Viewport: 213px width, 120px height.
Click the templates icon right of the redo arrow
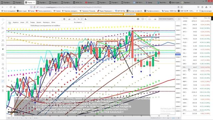pos(86,19)
